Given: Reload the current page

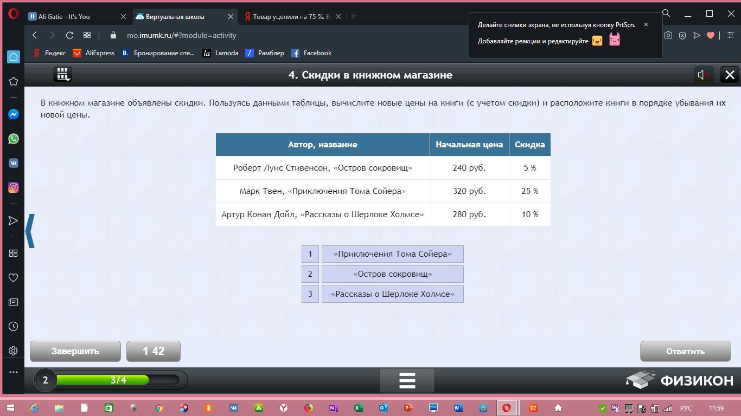Looking at the screenshot, I should pos(69,35).
